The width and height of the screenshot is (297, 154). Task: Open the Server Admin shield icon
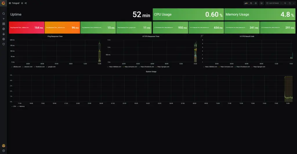pyautogui.click(x=3, y=44)
